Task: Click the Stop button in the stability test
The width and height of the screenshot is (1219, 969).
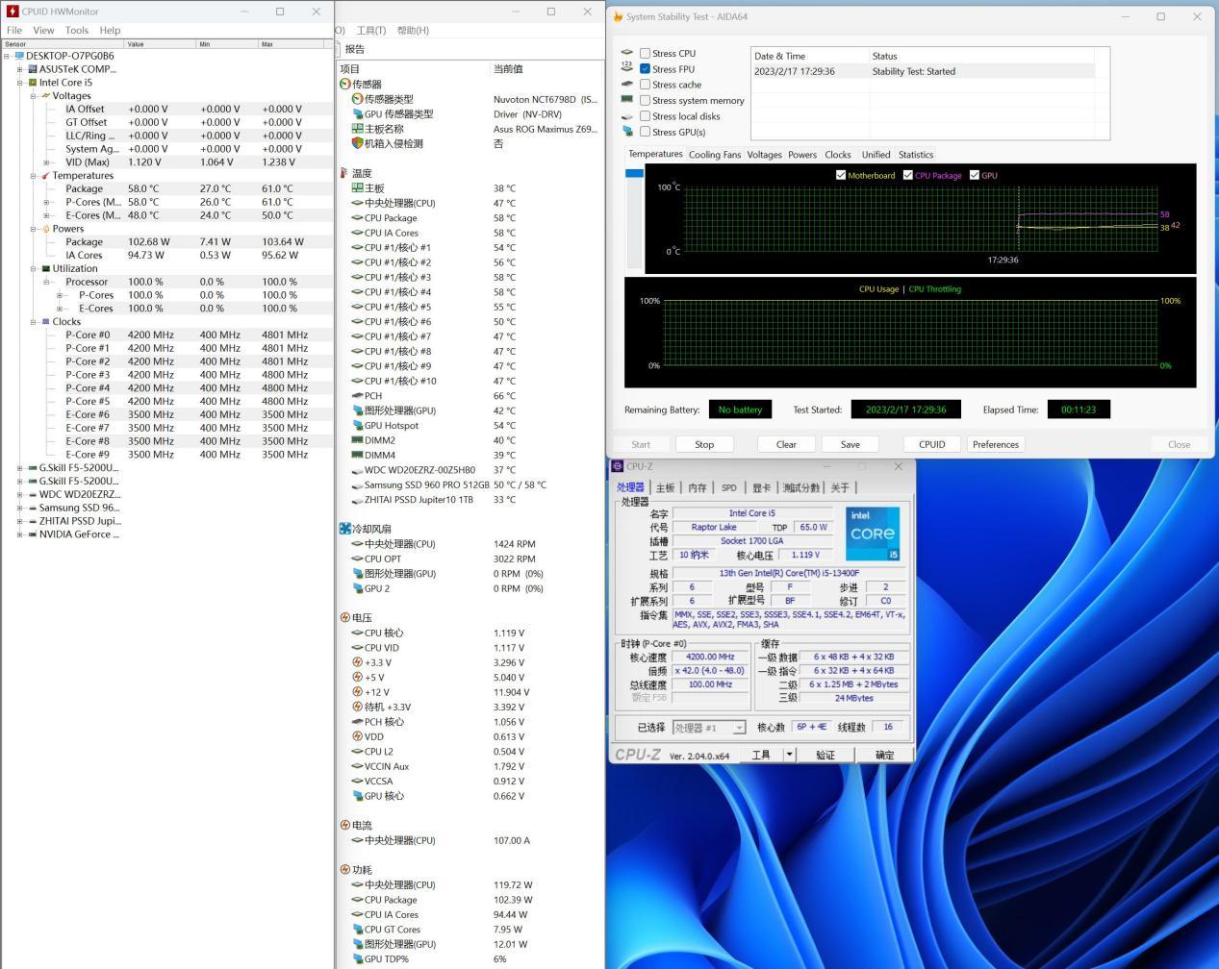Action: pos(704,444)
